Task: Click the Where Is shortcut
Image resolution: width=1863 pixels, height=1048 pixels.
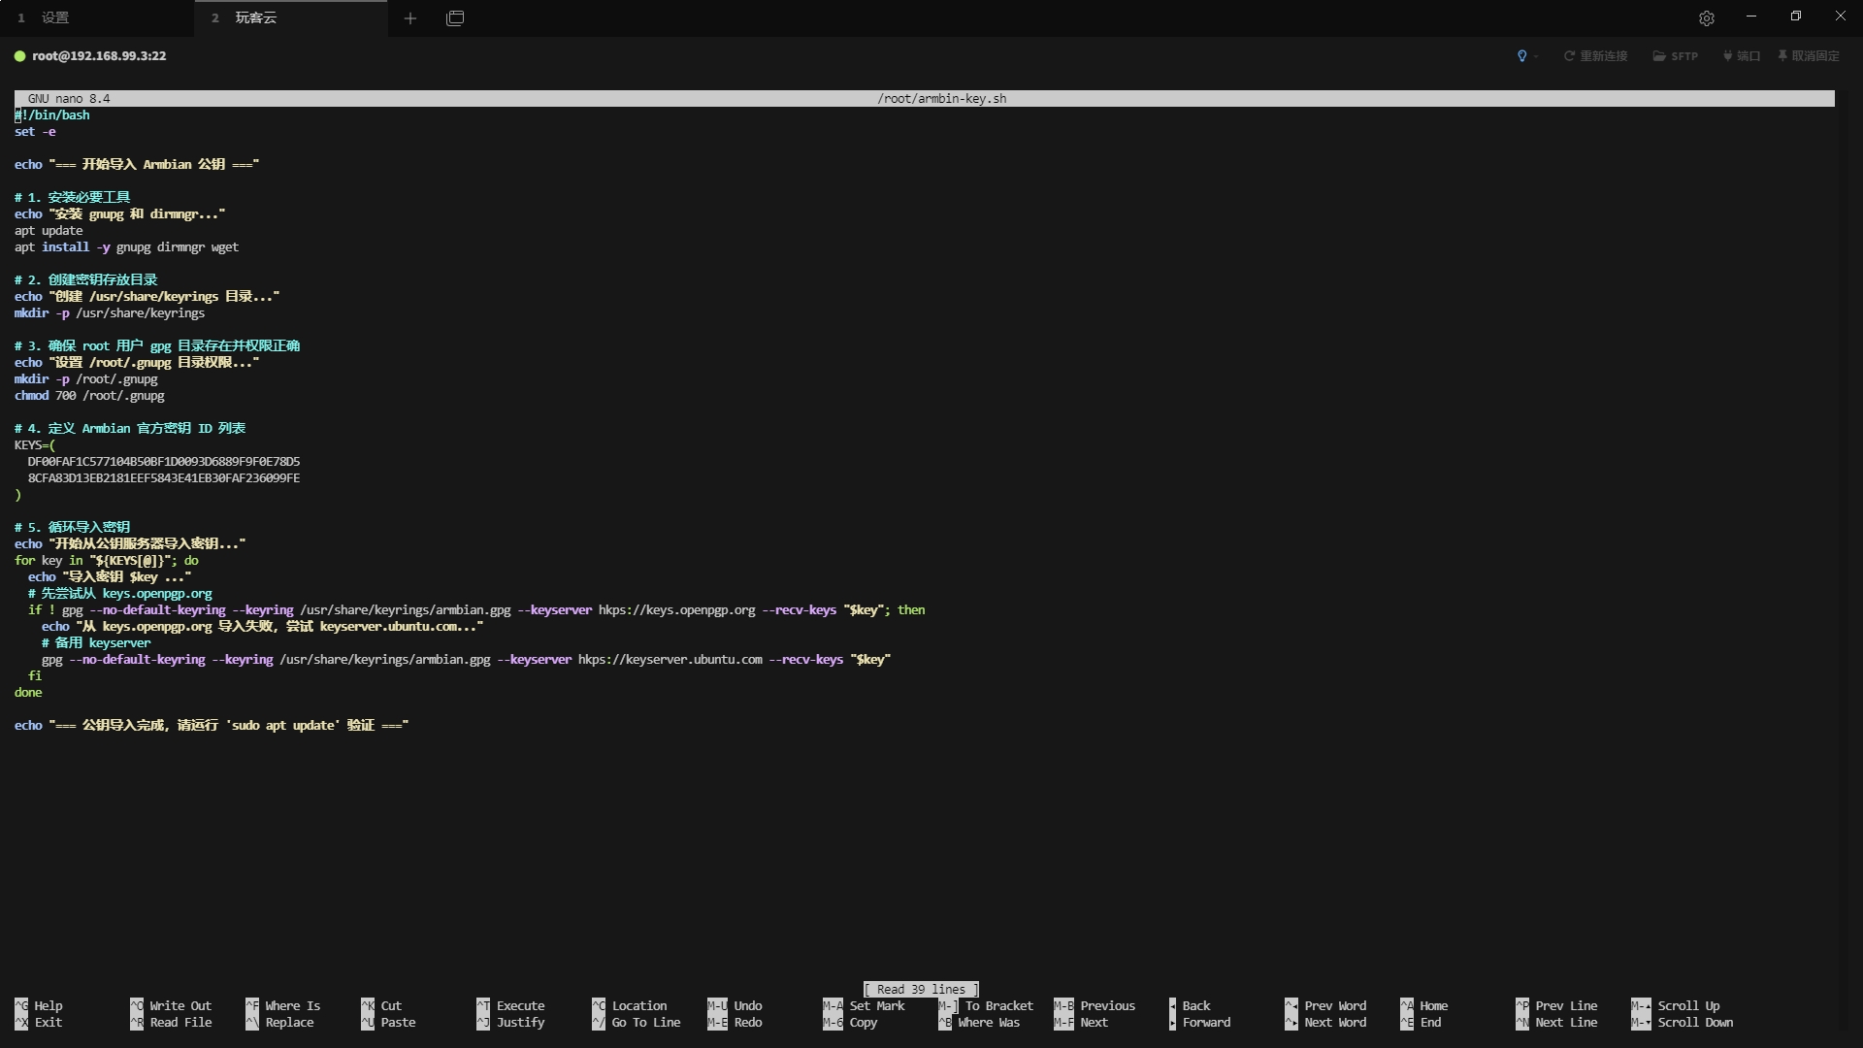Action: [283, 1006]
